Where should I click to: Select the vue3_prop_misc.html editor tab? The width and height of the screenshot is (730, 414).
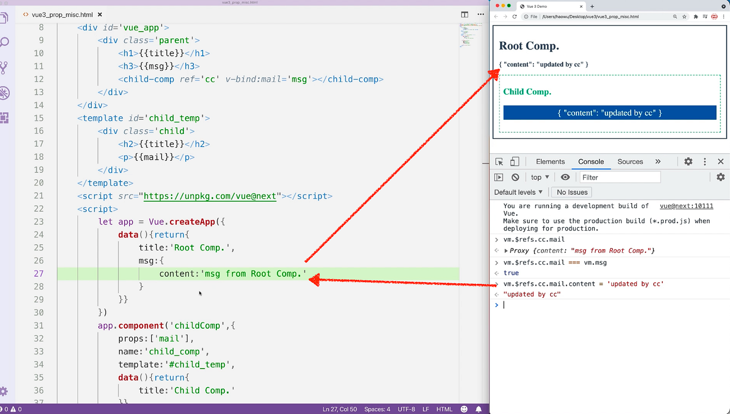click(62, 15)
